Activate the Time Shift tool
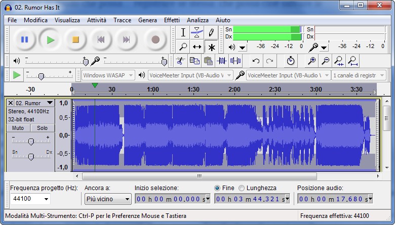395x225 pixels. click(x=197, y=47)
